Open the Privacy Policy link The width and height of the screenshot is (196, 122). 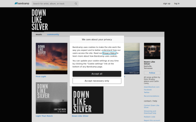click(109, 53)
